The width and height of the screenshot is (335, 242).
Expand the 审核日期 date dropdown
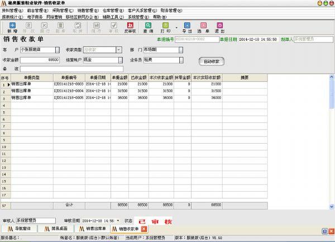point(118,221)
